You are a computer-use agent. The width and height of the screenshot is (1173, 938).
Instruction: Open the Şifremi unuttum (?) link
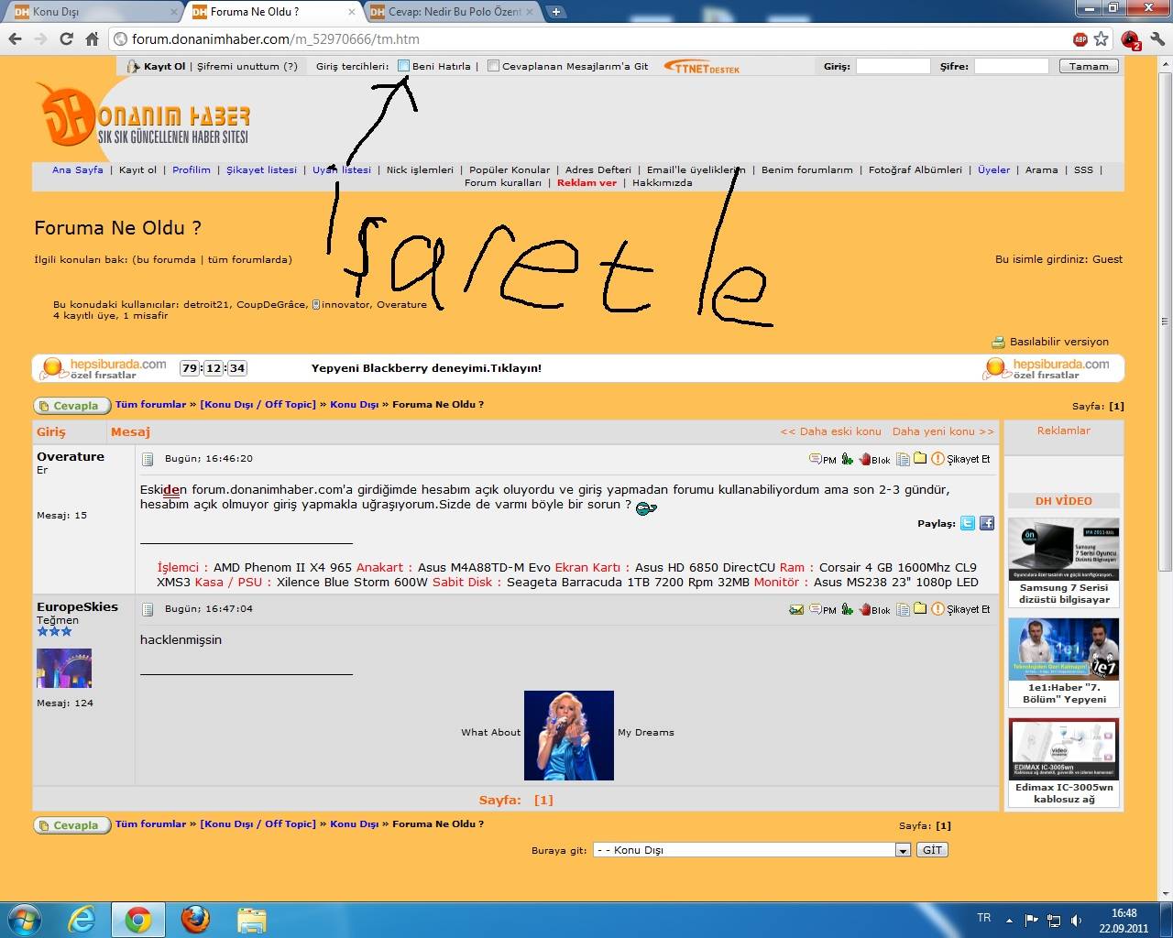[x=247, y=66]
